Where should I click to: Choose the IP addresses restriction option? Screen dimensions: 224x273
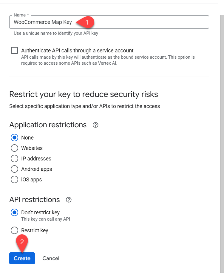coord(14,159)
